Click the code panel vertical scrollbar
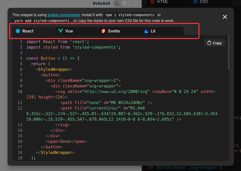Image resolution: width=241 pixels, height=171 pixels. [228, 53]
